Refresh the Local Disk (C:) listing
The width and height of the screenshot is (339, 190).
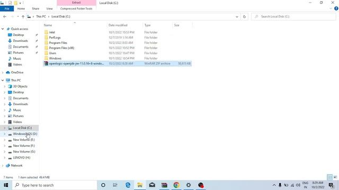244,16
